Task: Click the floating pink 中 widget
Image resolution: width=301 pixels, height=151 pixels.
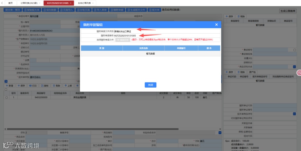Action: (x=299, y=72)
